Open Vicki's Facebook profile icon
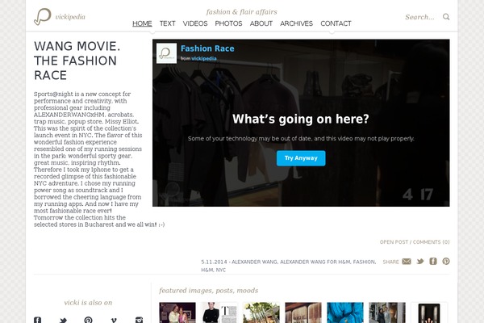Screen dimensions: 484x323 point(37,320)
